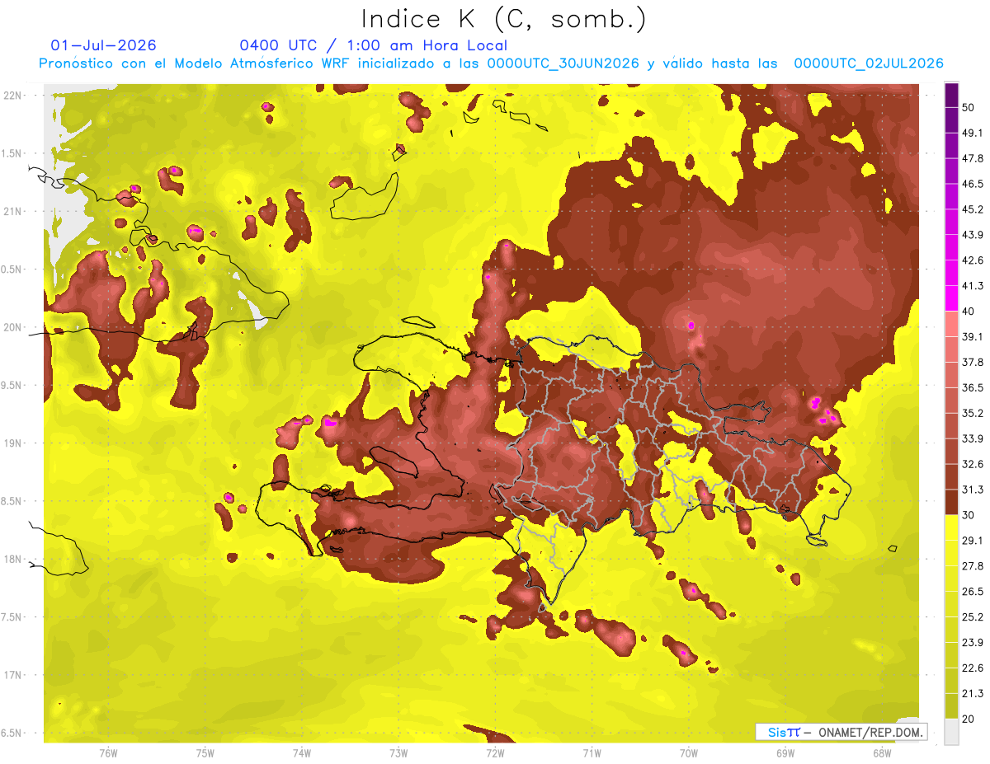Click the colorbar label "36.5"
990x764 pixels.
click(973, 387)
